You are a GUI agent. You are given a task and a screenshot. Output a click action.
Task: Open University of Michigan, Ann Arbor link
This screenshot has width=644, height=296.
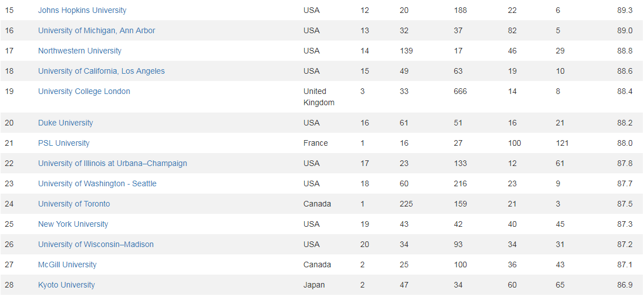pyautogui.click(x=96, y=31)
